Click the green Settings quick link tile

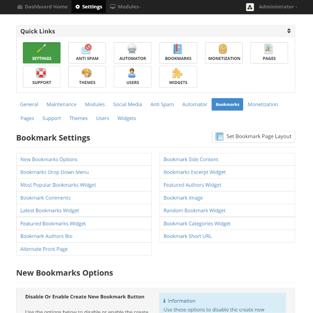[42, 53]
